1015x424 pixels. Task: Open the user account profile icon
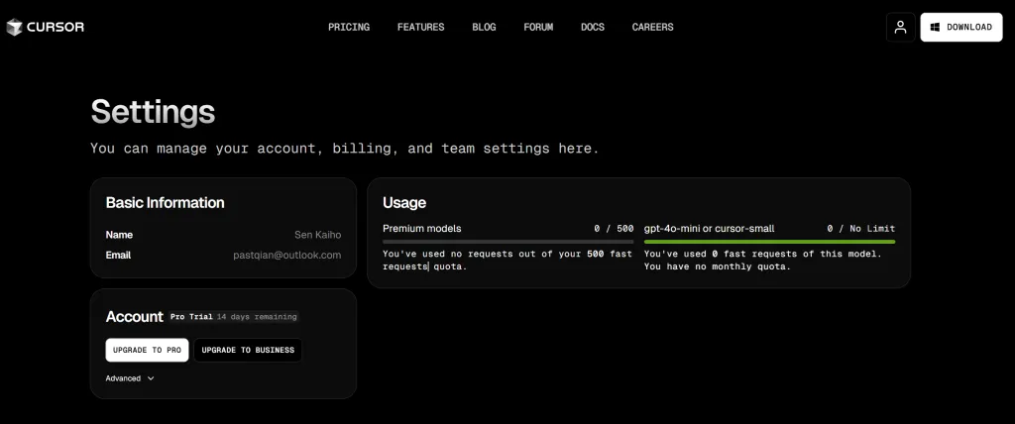pos(900,28)
